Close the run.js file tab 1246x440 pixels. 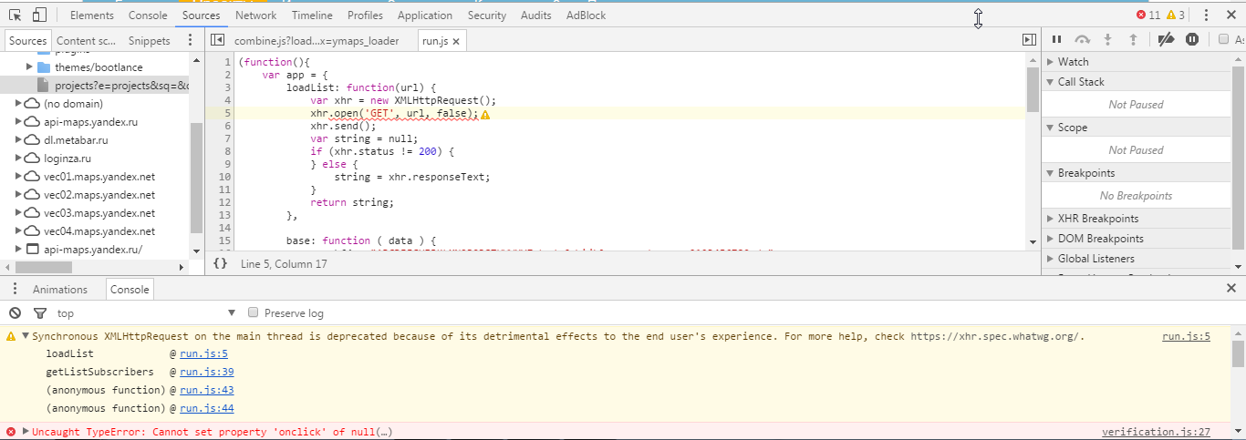click(456, 41)
